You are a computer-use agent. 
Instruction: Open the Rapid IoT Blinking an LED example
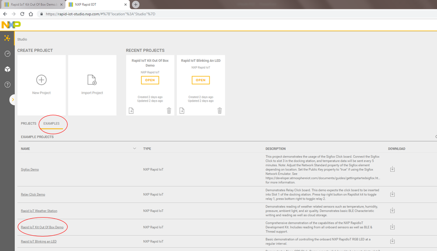[x=39, y=241]
